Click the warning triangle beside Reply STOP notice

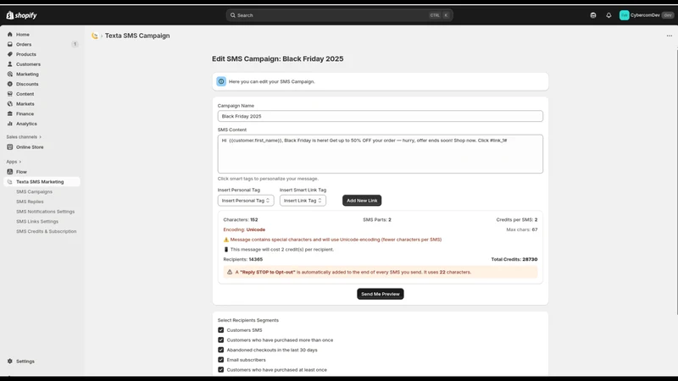[x=230, y=272]
